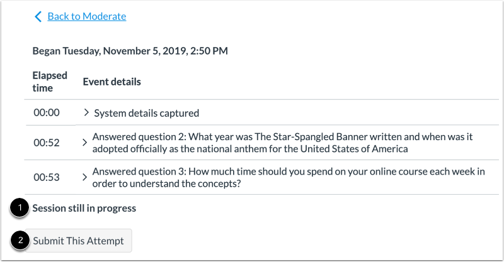The height and width of the screenshot is (262, 504).
Task: Expand the Answered question 3 chevron
Action: point(85,177)
